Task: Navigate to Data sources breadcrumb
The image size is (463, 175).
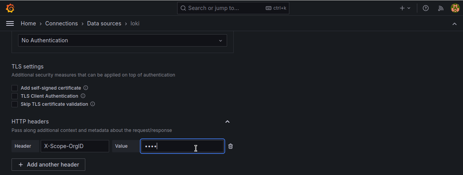Action: (x=104, y=23)
